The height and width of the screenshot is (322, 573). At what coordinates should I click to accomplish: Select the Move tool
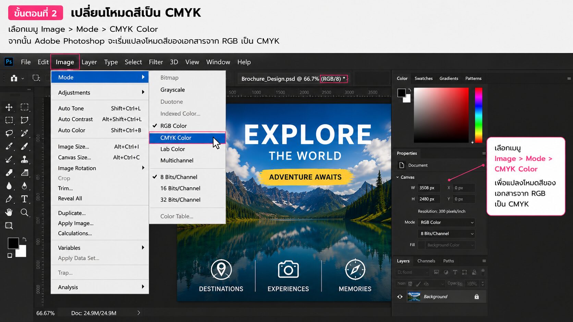point(9,107)
